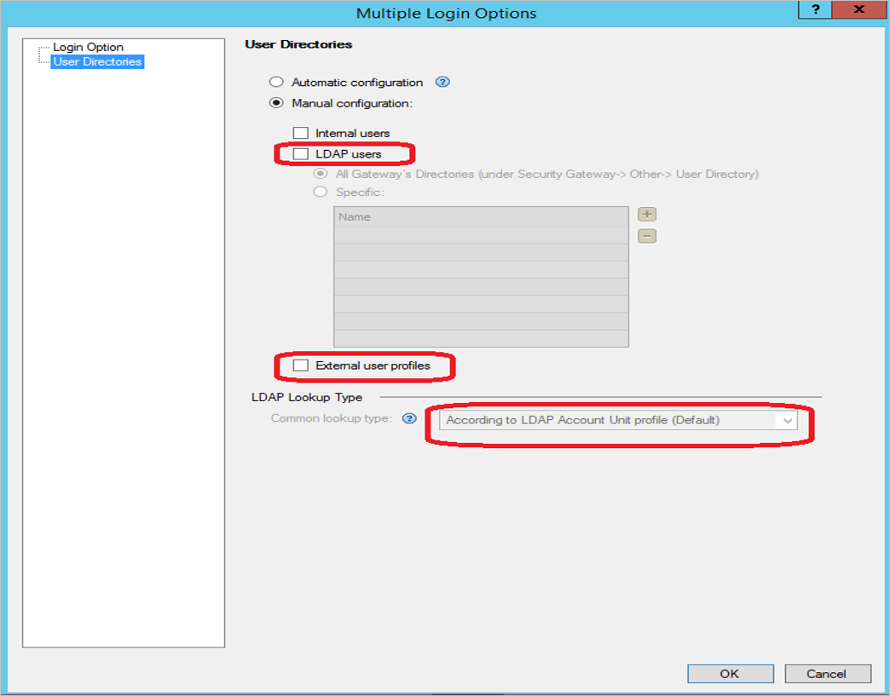This screenshot has width=890, height=696.
Task: Dismiss the dialog with Cancel
Action: coord(827,673)
